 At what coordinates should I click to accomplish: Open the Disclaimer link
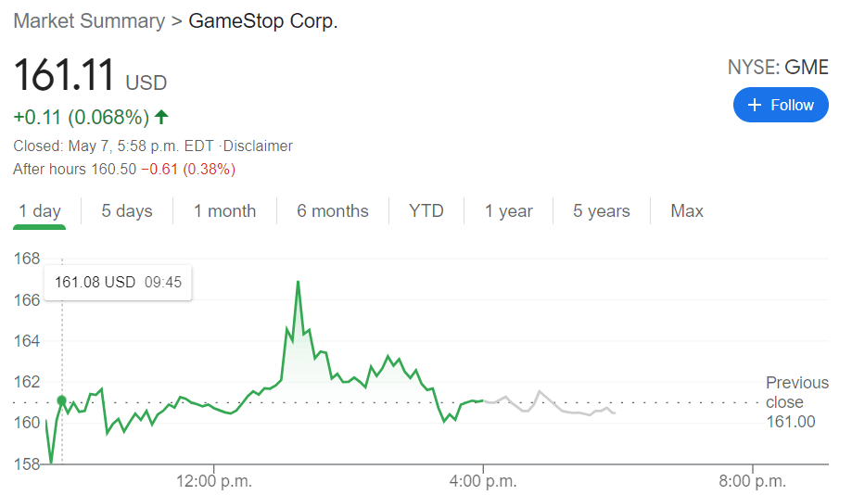[x=258, y=146]
